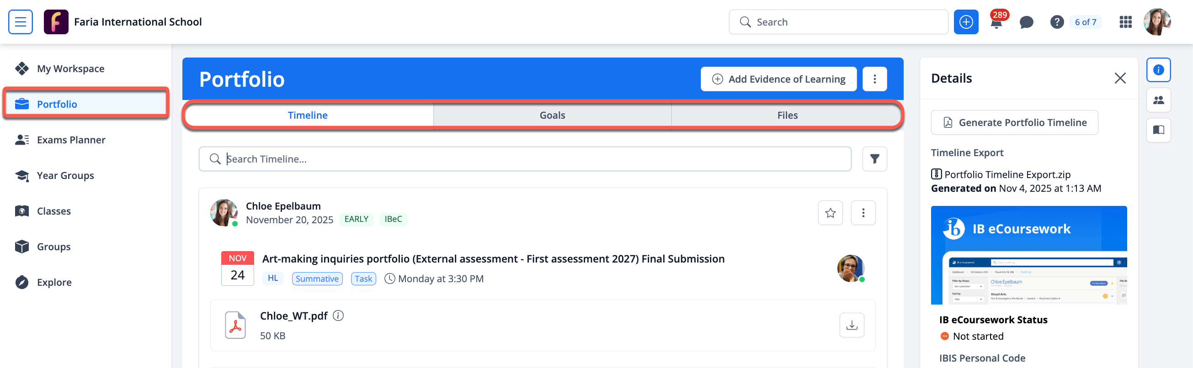Click Generate Portfolio Timeline button
Image resolution: width=1193 pixels, height=368 pixels.
tap(1014, 122)
